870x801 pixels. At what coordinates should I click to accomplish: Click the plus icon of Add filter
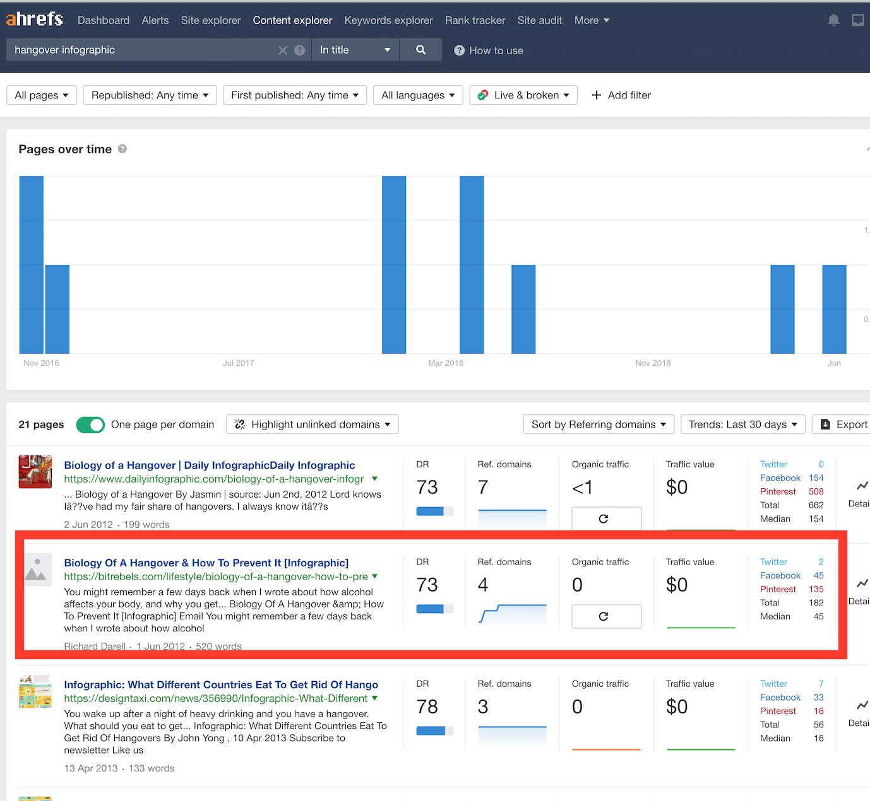(x=596, y=95)
